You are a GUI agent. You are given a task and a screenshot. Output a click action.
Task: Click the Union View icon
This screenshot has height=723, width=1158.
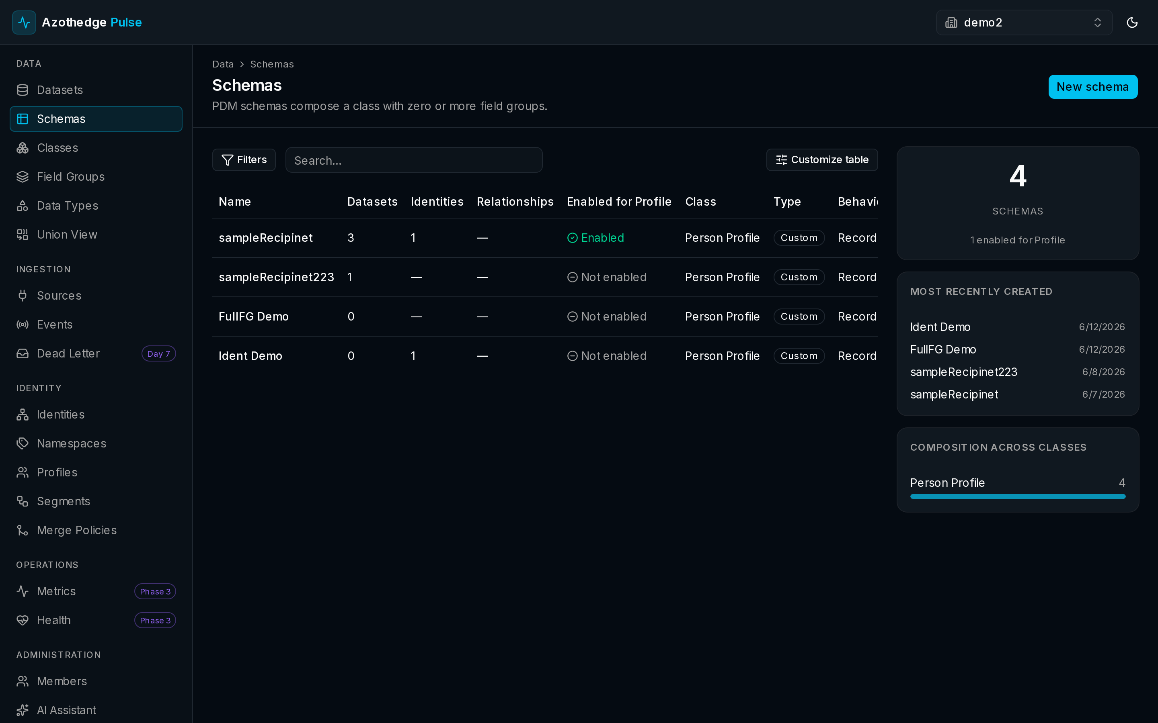click(x=23, y=235)
